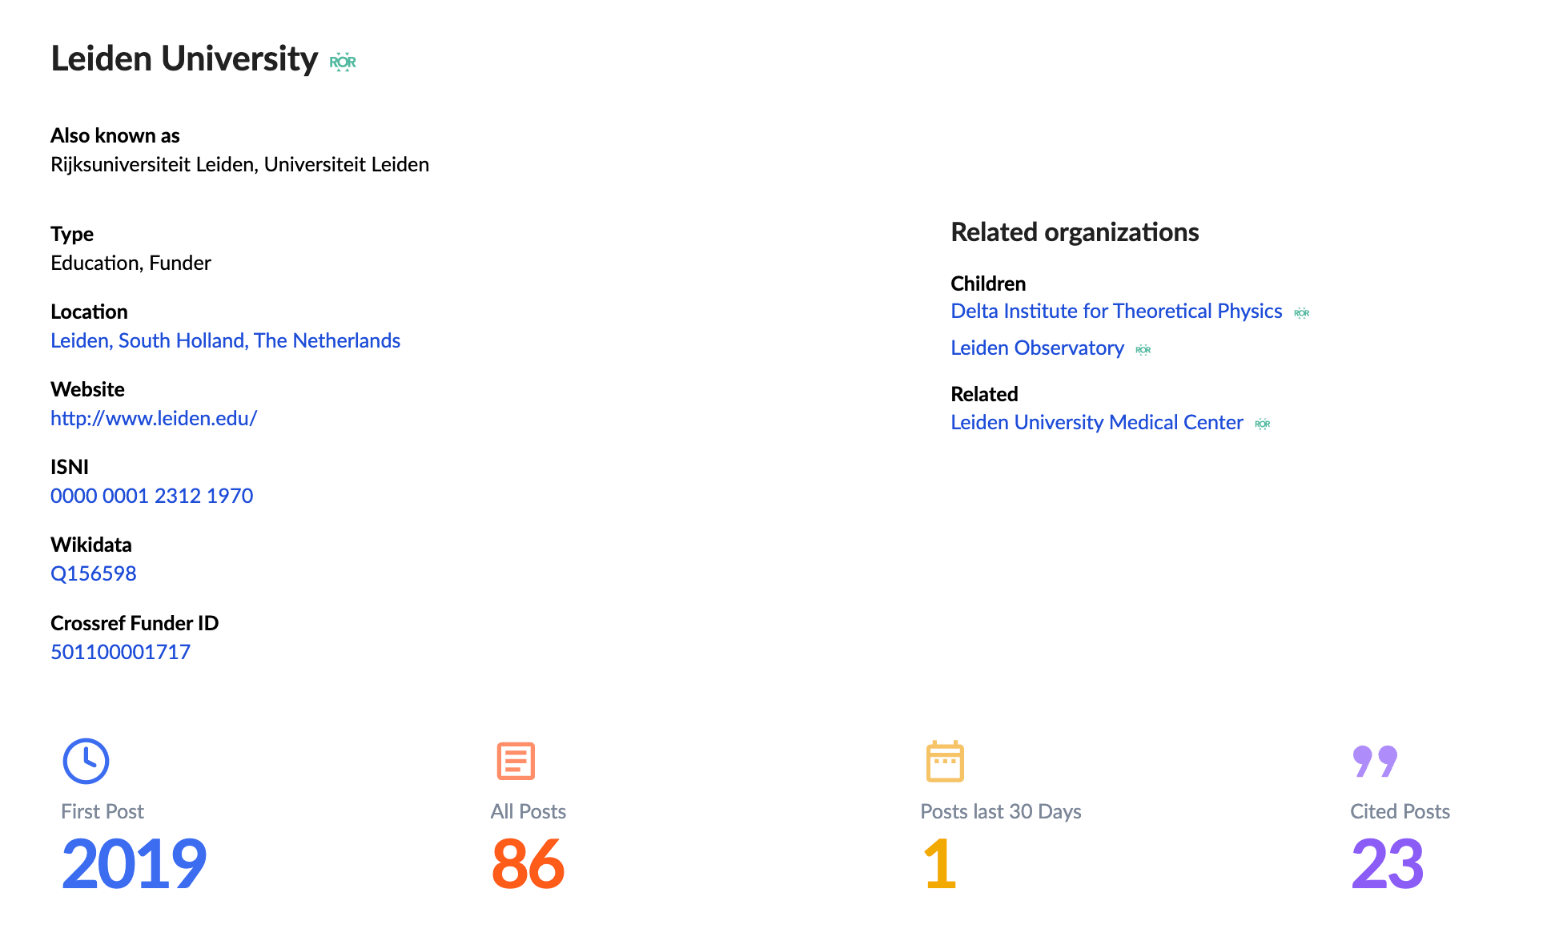The width and height of the screenshot is (1563, 929).
Task: Open Wikidata Q156598 link
Action: [x=94, y=573]
